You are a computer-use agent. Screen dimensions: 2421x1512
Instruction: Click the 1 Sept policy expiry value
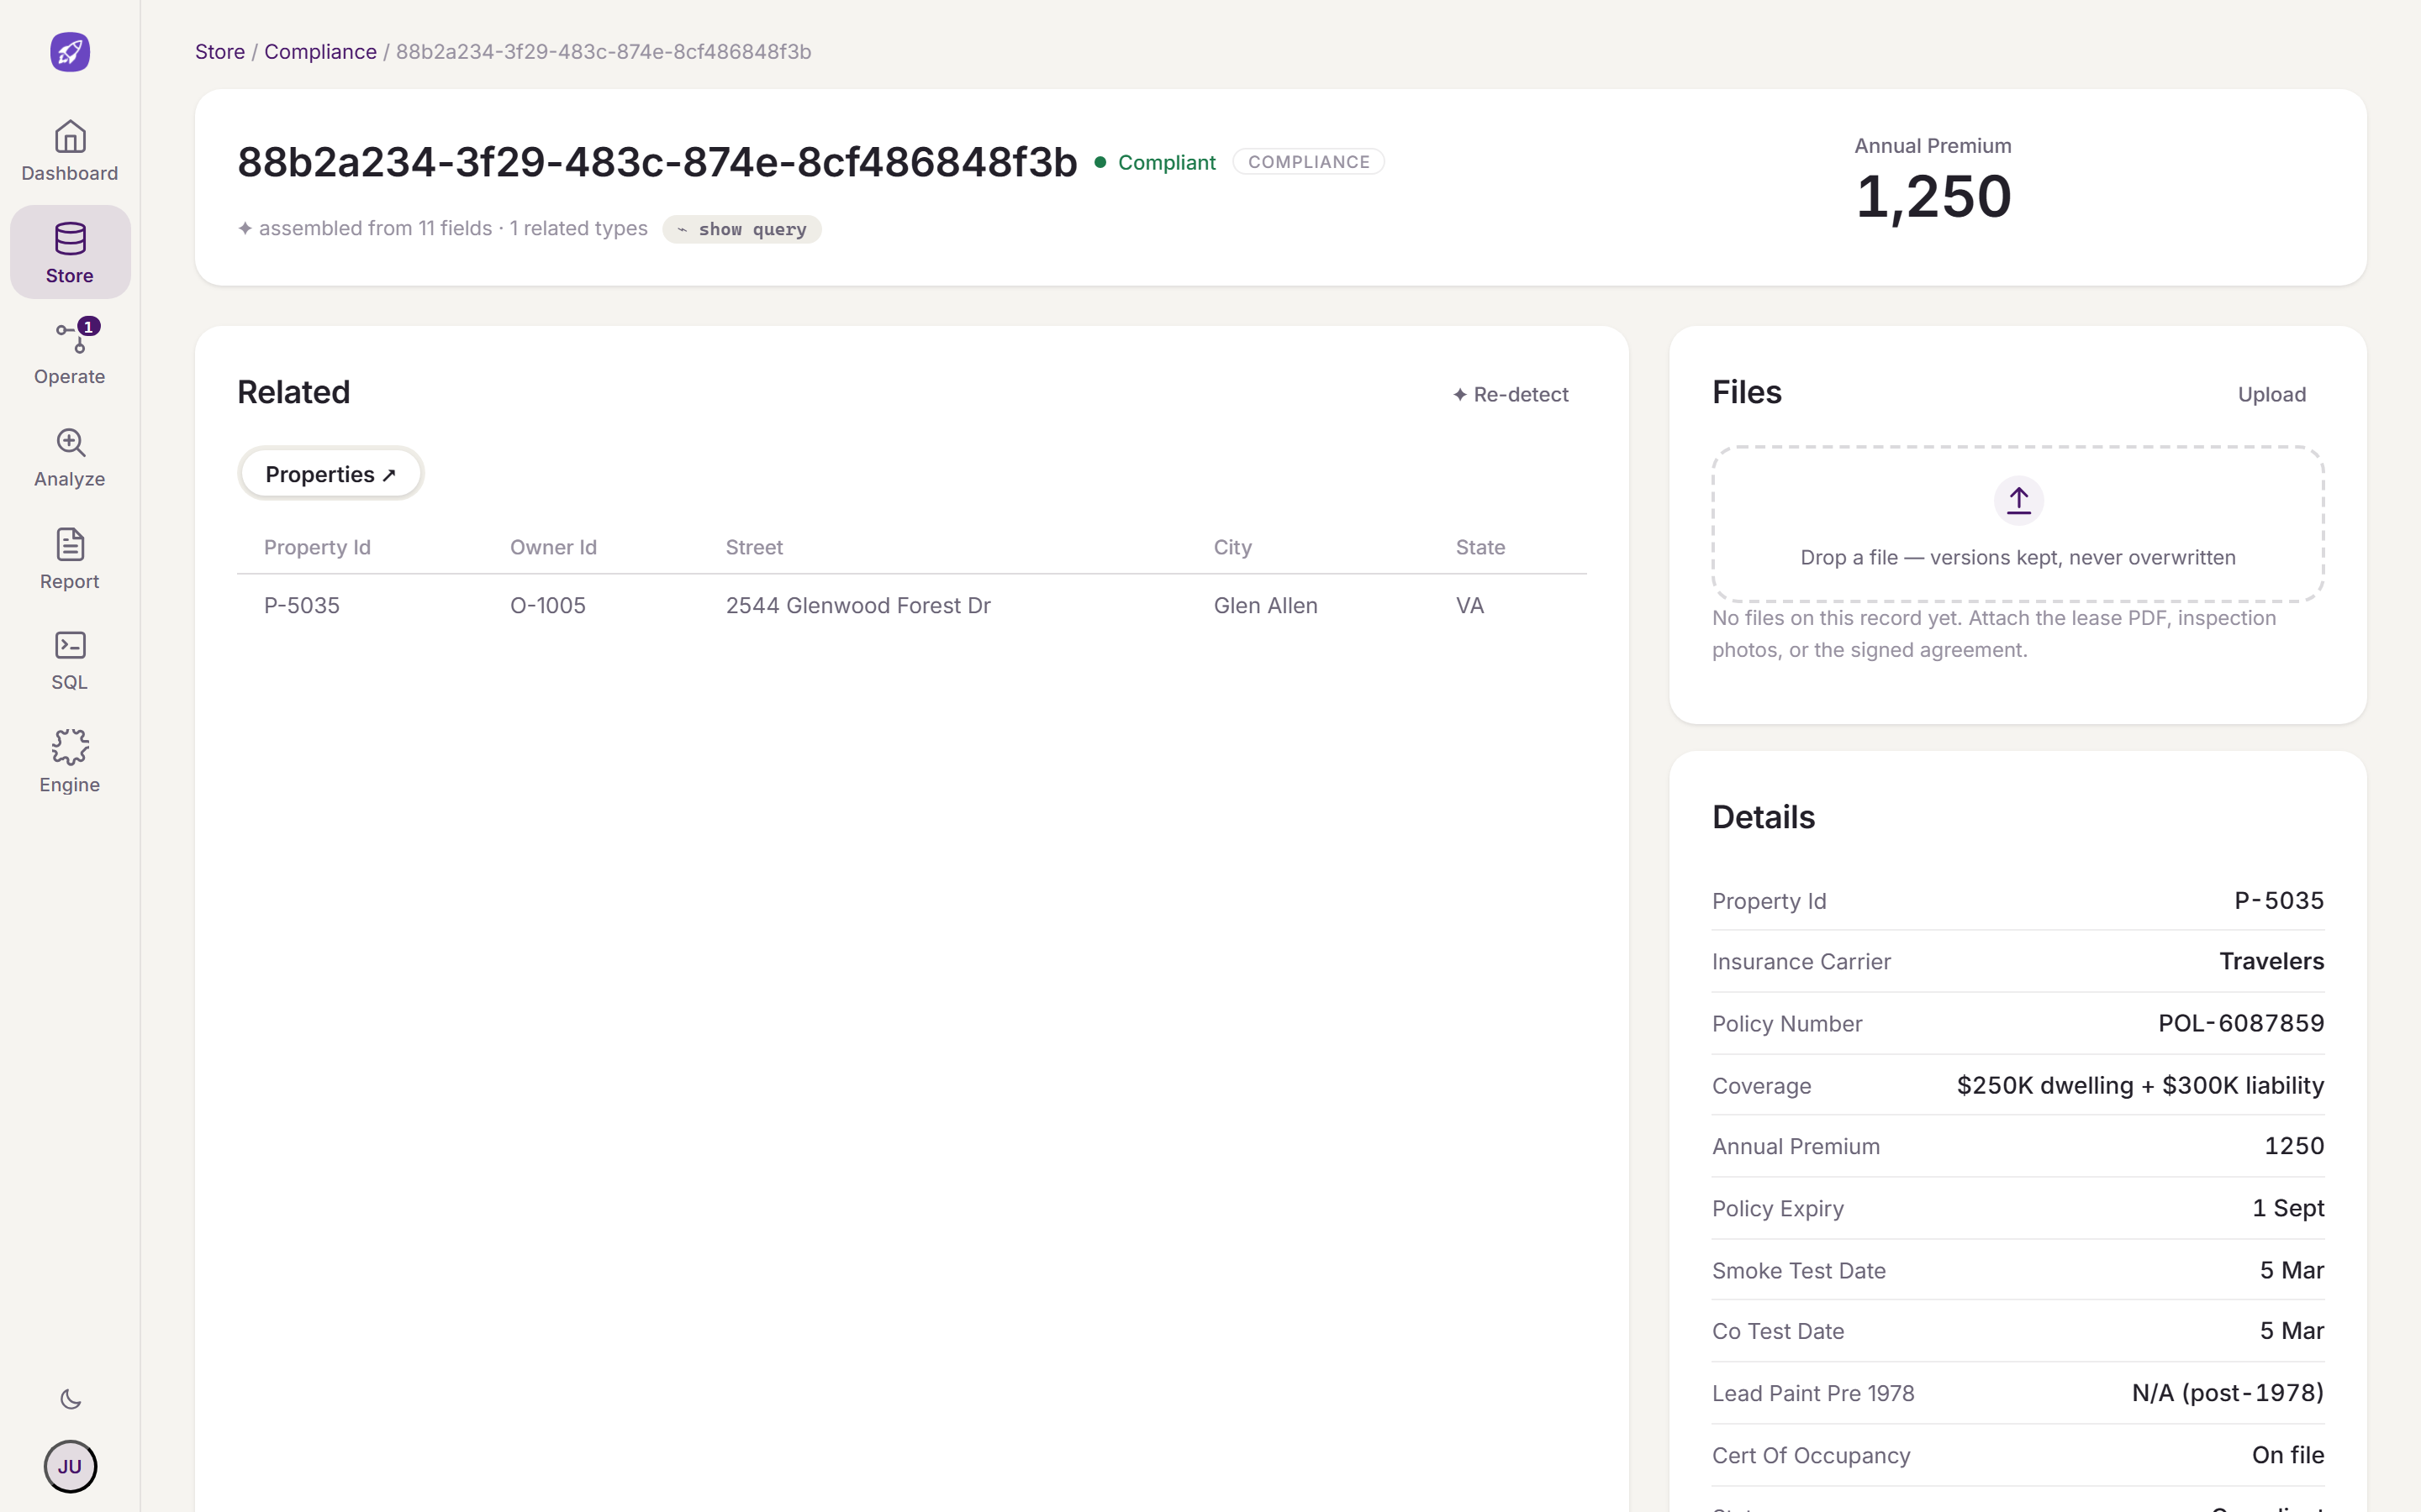tap(2288, 1208)
